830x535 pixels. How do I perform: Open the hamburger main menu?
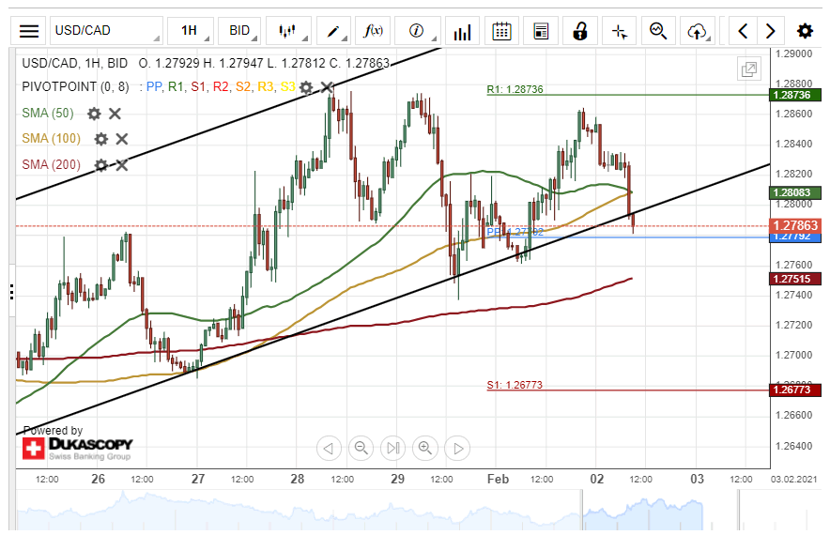point(28,31)
